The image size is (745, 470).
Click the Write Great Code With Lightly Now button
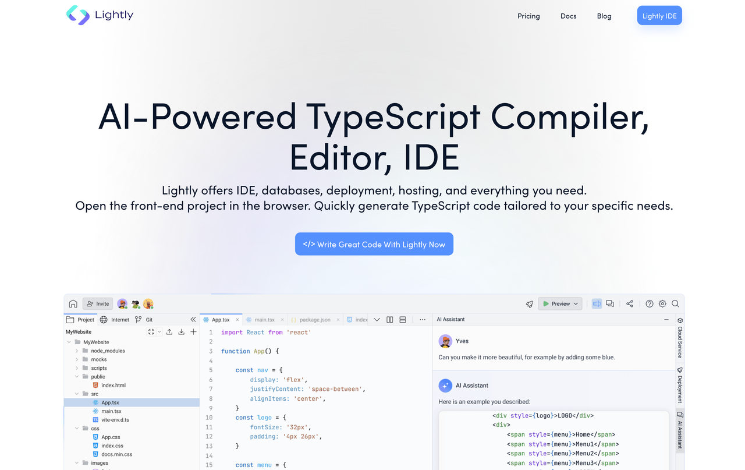[374, 244]
